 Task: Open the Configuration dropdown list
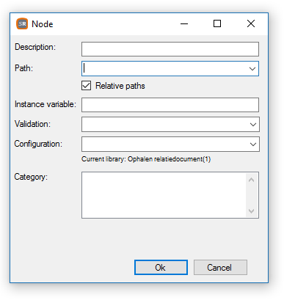coord(253,144)
